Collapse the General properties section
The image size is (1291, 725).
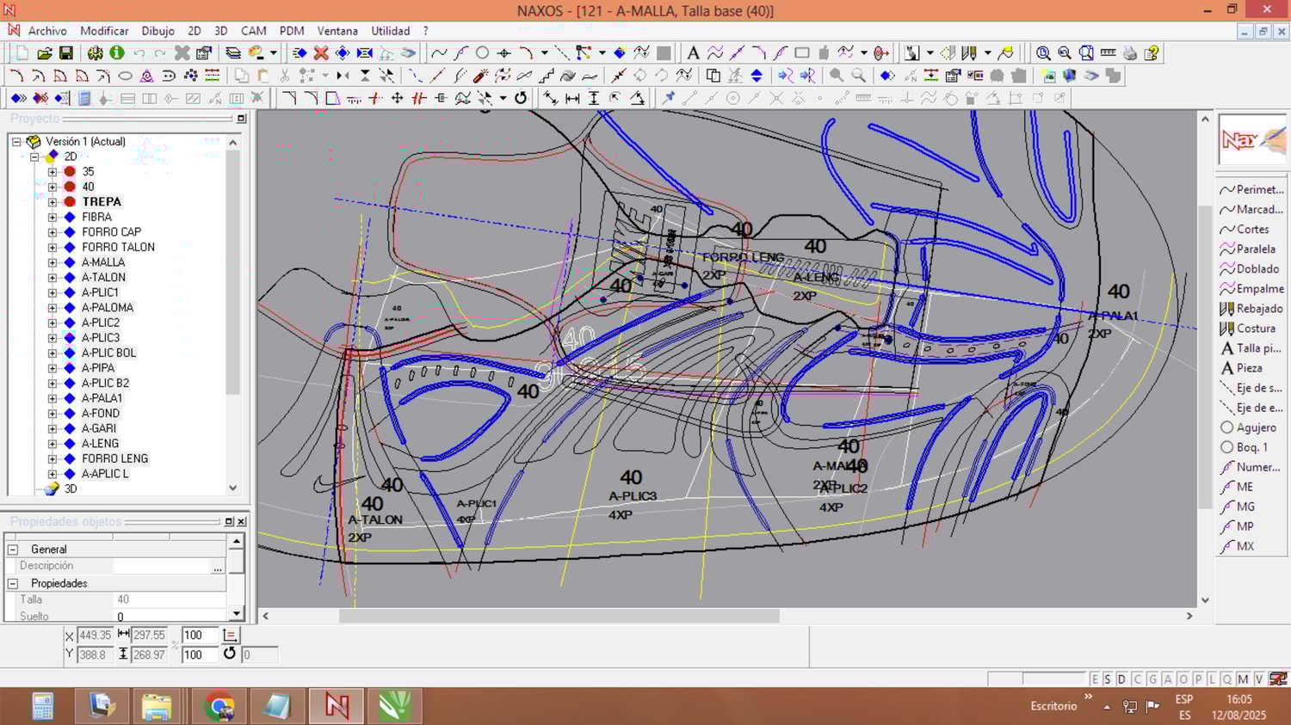[x=13, y=550]
